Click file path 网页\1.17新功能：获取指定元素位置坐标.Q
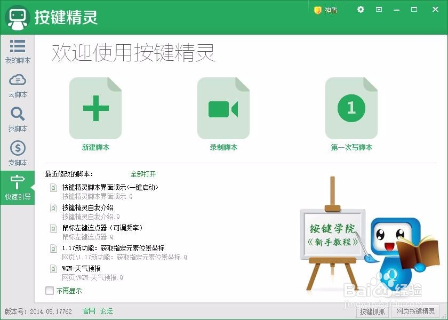Image resolution: width=448 pixels, height=320 pixels. click(x=125, y=258)
